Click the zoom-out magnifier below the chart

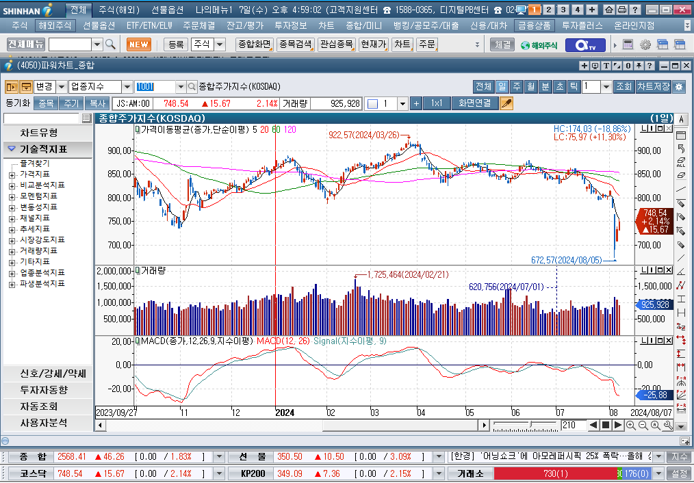coord(643,426)
